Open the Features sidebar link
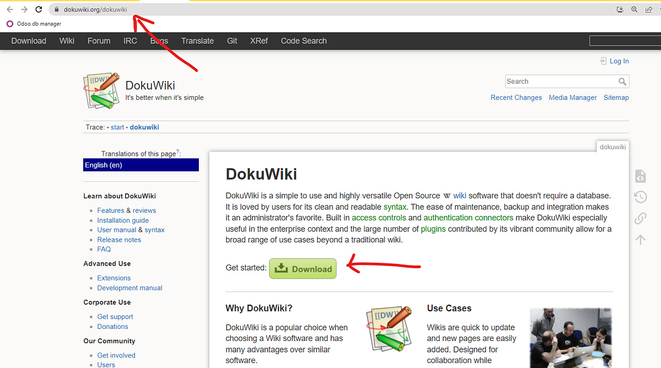 (x=111, y=210)
